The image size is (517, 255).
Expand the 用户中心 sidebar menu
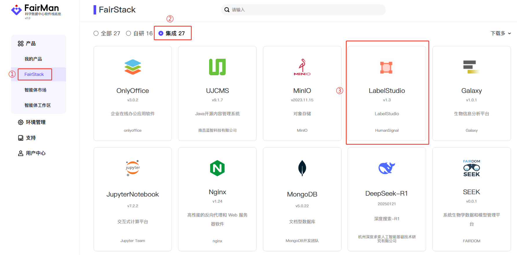(36, 153)
